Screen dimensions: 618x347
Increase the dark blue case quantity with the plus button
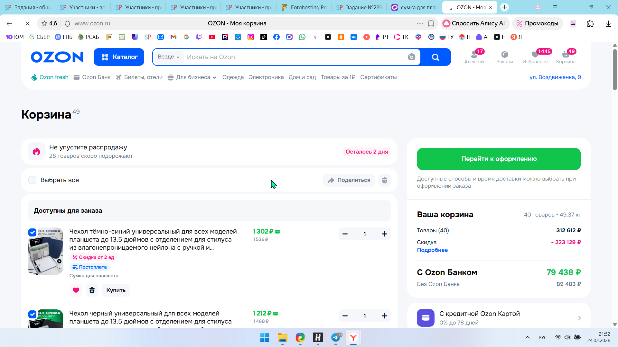coord(384,234)
